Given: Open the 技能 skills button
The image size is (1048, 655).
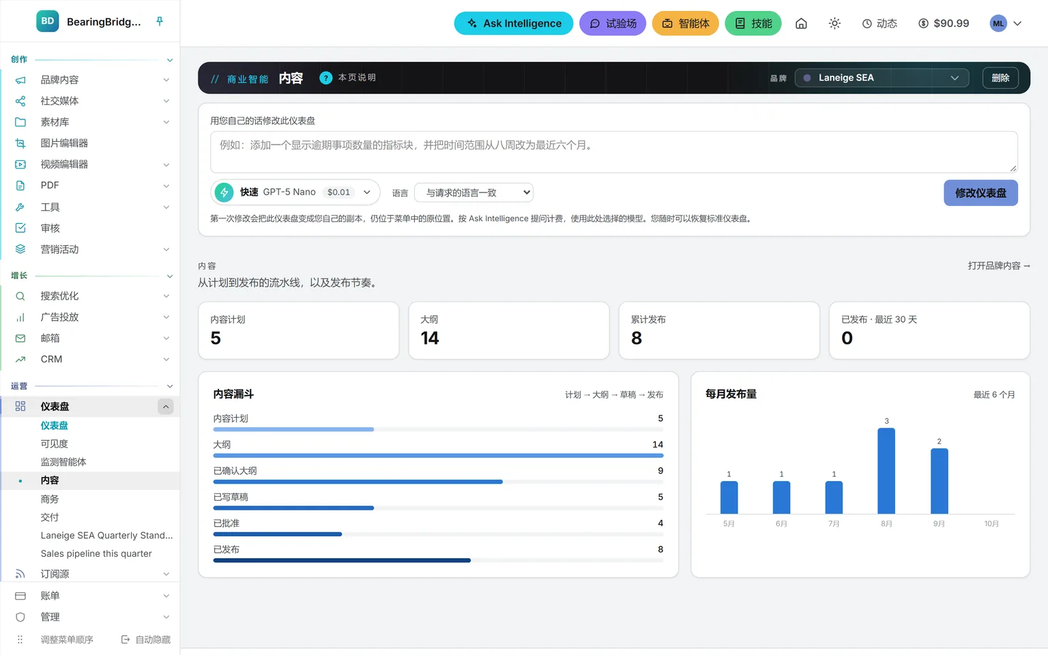Looking at the screenshot, I should pyautogui.click(x=753, y=23).
